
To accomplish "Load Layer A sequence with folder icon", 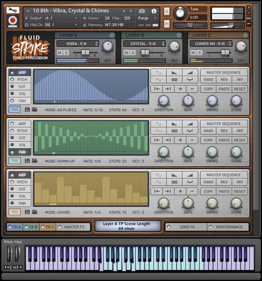I will click(x=35, y=110).
